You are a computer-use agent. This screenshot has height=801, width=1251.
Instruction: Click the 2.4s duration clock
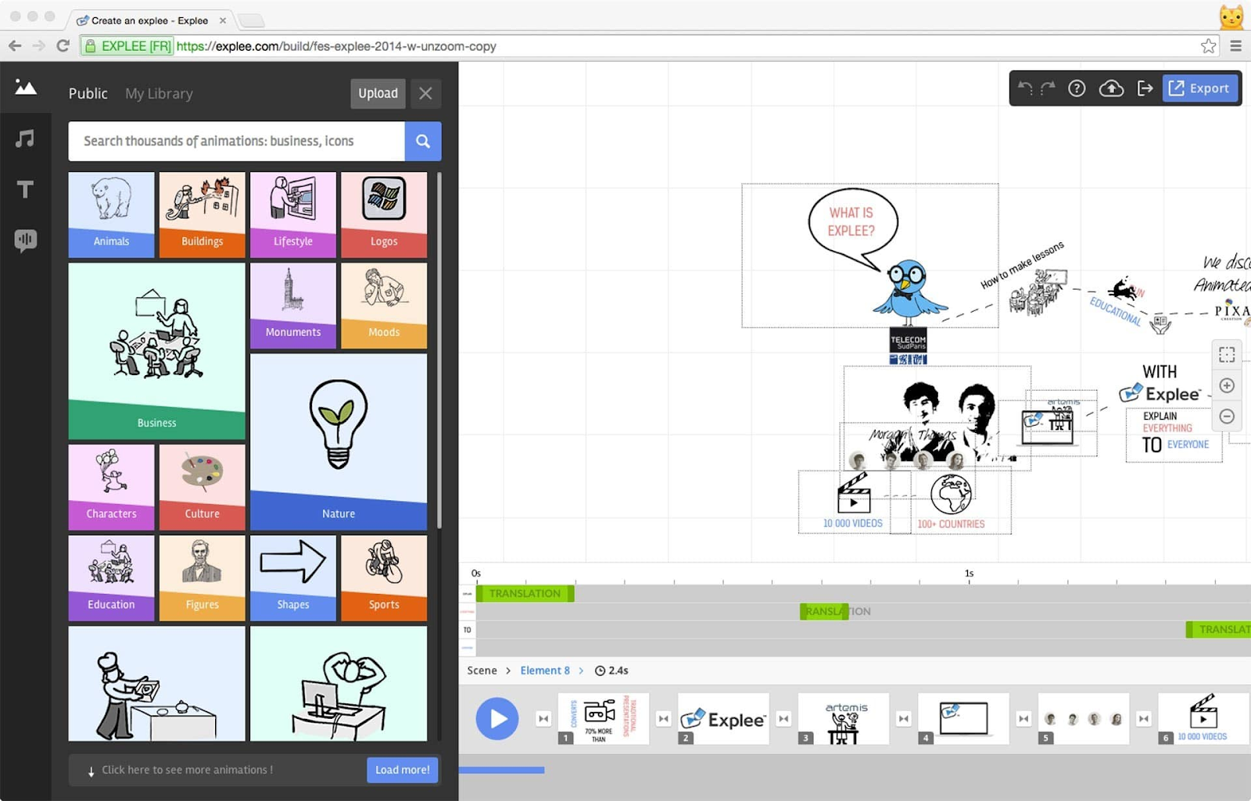[611, 670]
